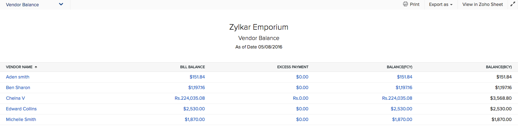
Task: Open vendor Aden smith
Action: tap(18, 77)
